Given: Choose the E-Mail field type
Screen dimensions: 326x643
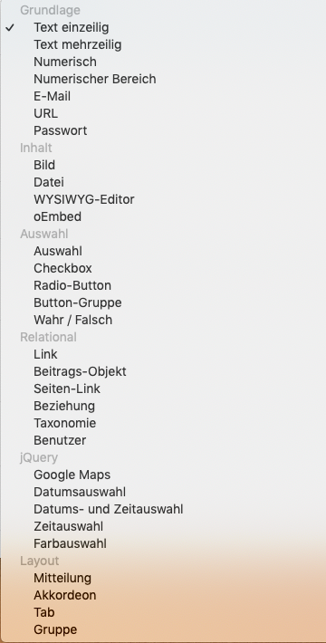Looking at the screenshot, I should coord(163,96).
